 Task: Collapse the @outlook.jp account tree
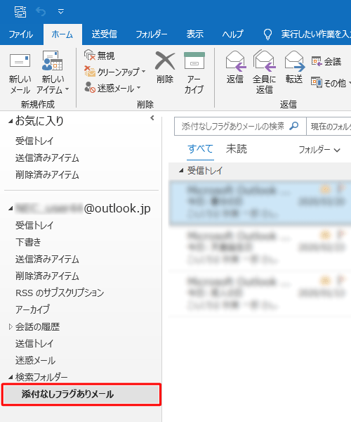click(x=11, y=209)
